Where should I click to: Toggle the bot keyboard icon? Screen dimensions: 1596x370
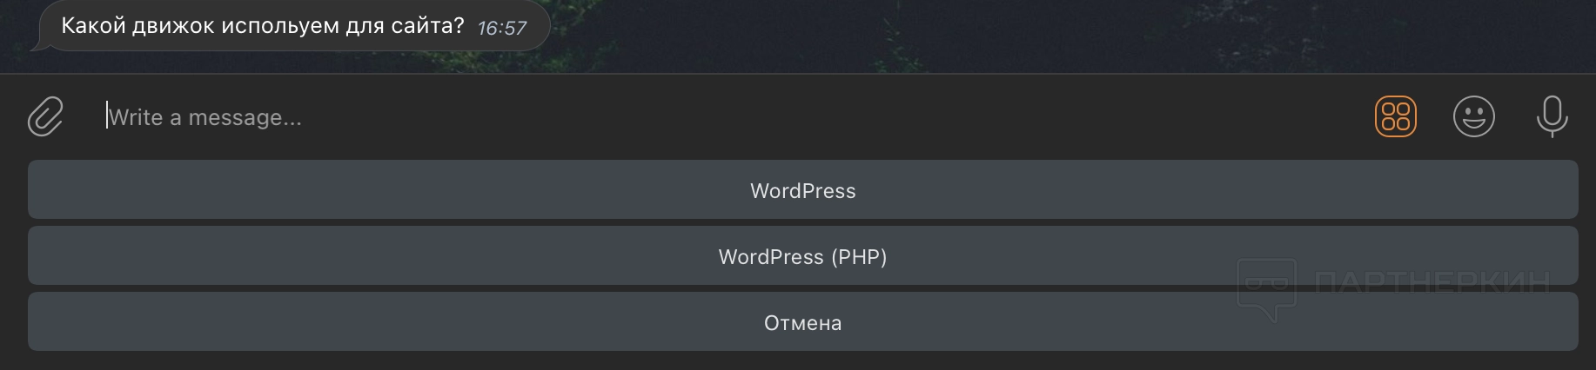coord(1395,116)
